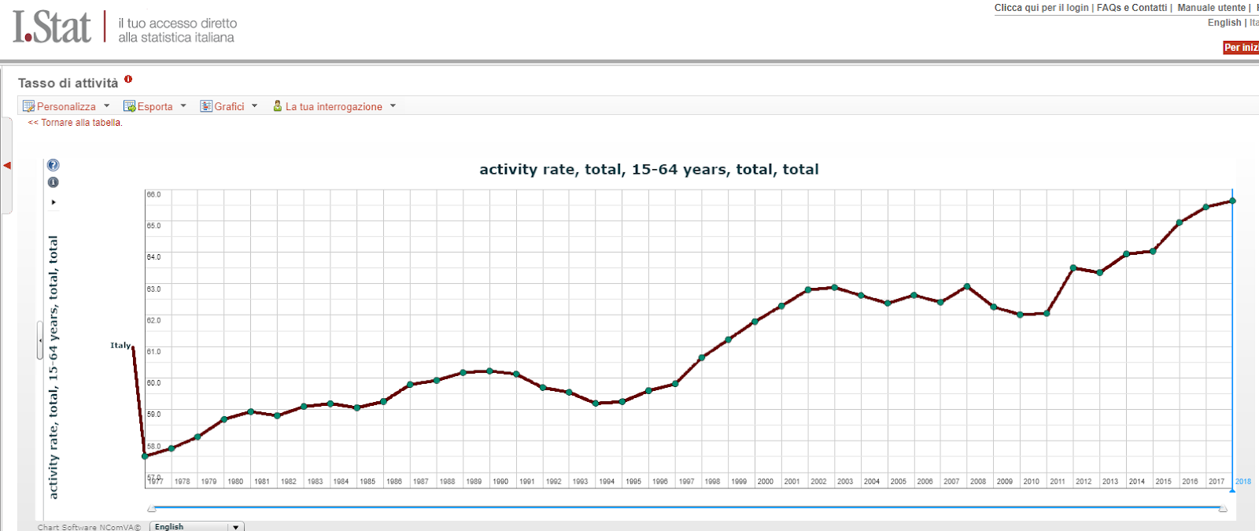Screen dimensions: 1259x531
Task: Click the Grafici chart icon
Action: click(x=206, y=106)
